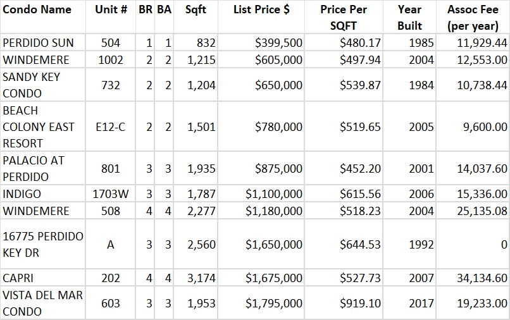This screenshot has height=320, width=510.
Task: Select the CAPRI condo name cell
Action: coord(20,278)
